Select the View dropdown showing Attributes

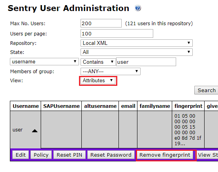pos(98,81)
